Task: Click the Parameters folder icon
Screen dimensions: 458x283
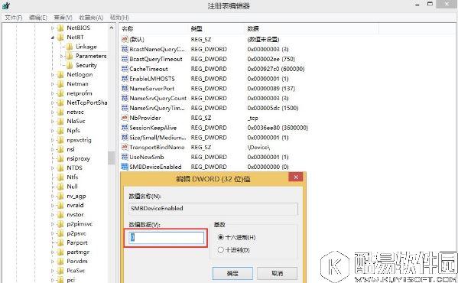Action: [70, 56]
